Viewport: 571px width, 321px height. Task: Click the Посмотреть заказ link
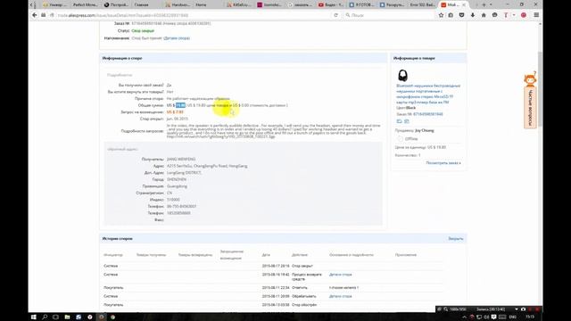(443, 163)
